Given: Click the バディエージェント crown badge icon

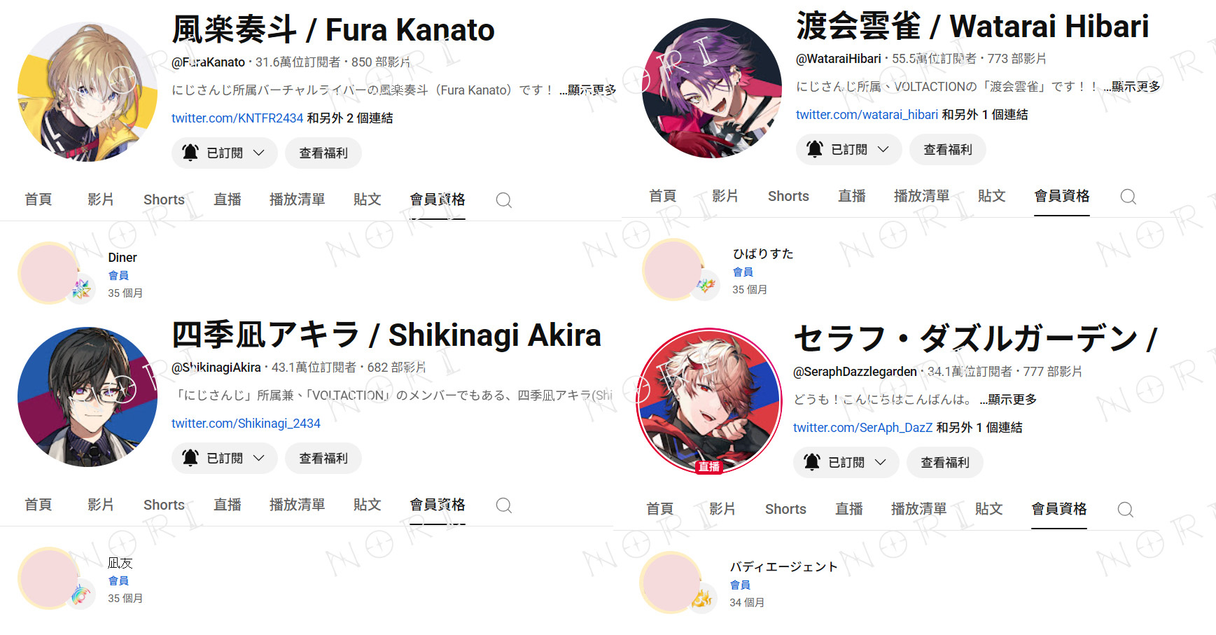Looking at the screenshot, I should click(702, 598).
